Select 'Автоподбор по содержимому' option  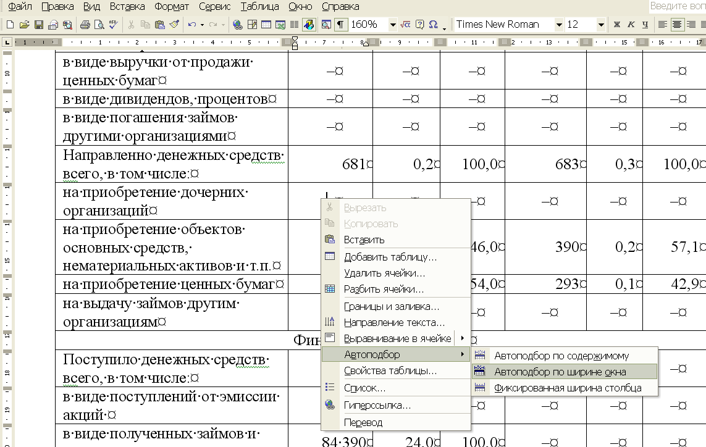565,356
